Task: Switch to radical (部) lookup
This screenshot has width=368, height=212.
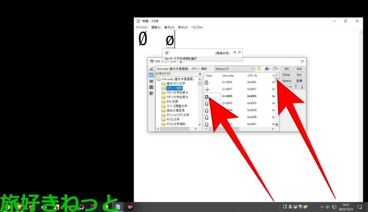Action: click(x=151, y=93)
